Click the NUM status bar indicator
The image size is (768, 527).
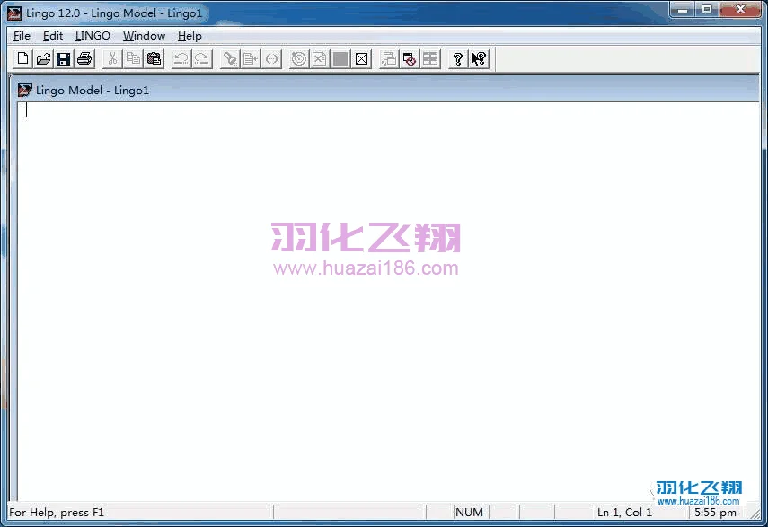click(470, 513)
